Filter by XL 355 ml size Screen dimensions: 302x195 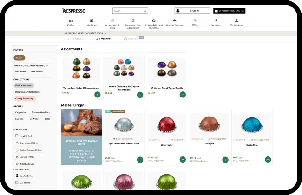(x=23, y=182)
